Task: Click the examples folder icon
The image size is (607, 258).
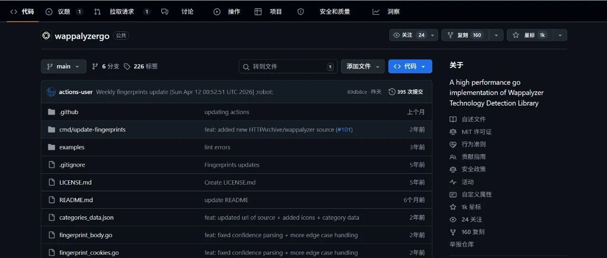Action: tap(52, 147)
